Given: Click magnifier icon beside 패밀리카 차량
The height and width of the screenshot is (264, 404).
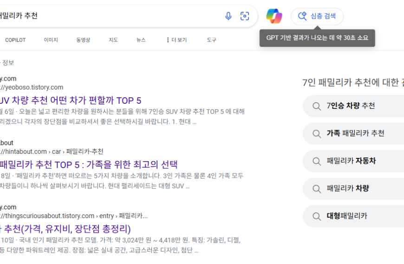Looking at the screenshot, I should click(317, 189).
